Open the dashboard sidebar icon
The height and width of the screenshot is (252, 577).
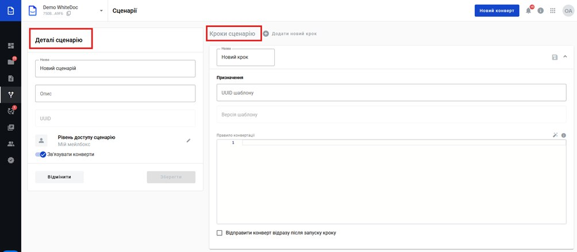(11, 46)
